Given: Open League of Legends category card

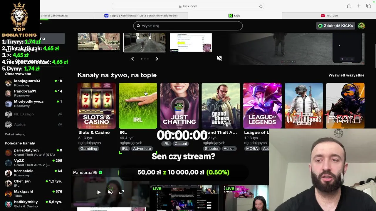Looking at the screenshot, I should 262,106.
